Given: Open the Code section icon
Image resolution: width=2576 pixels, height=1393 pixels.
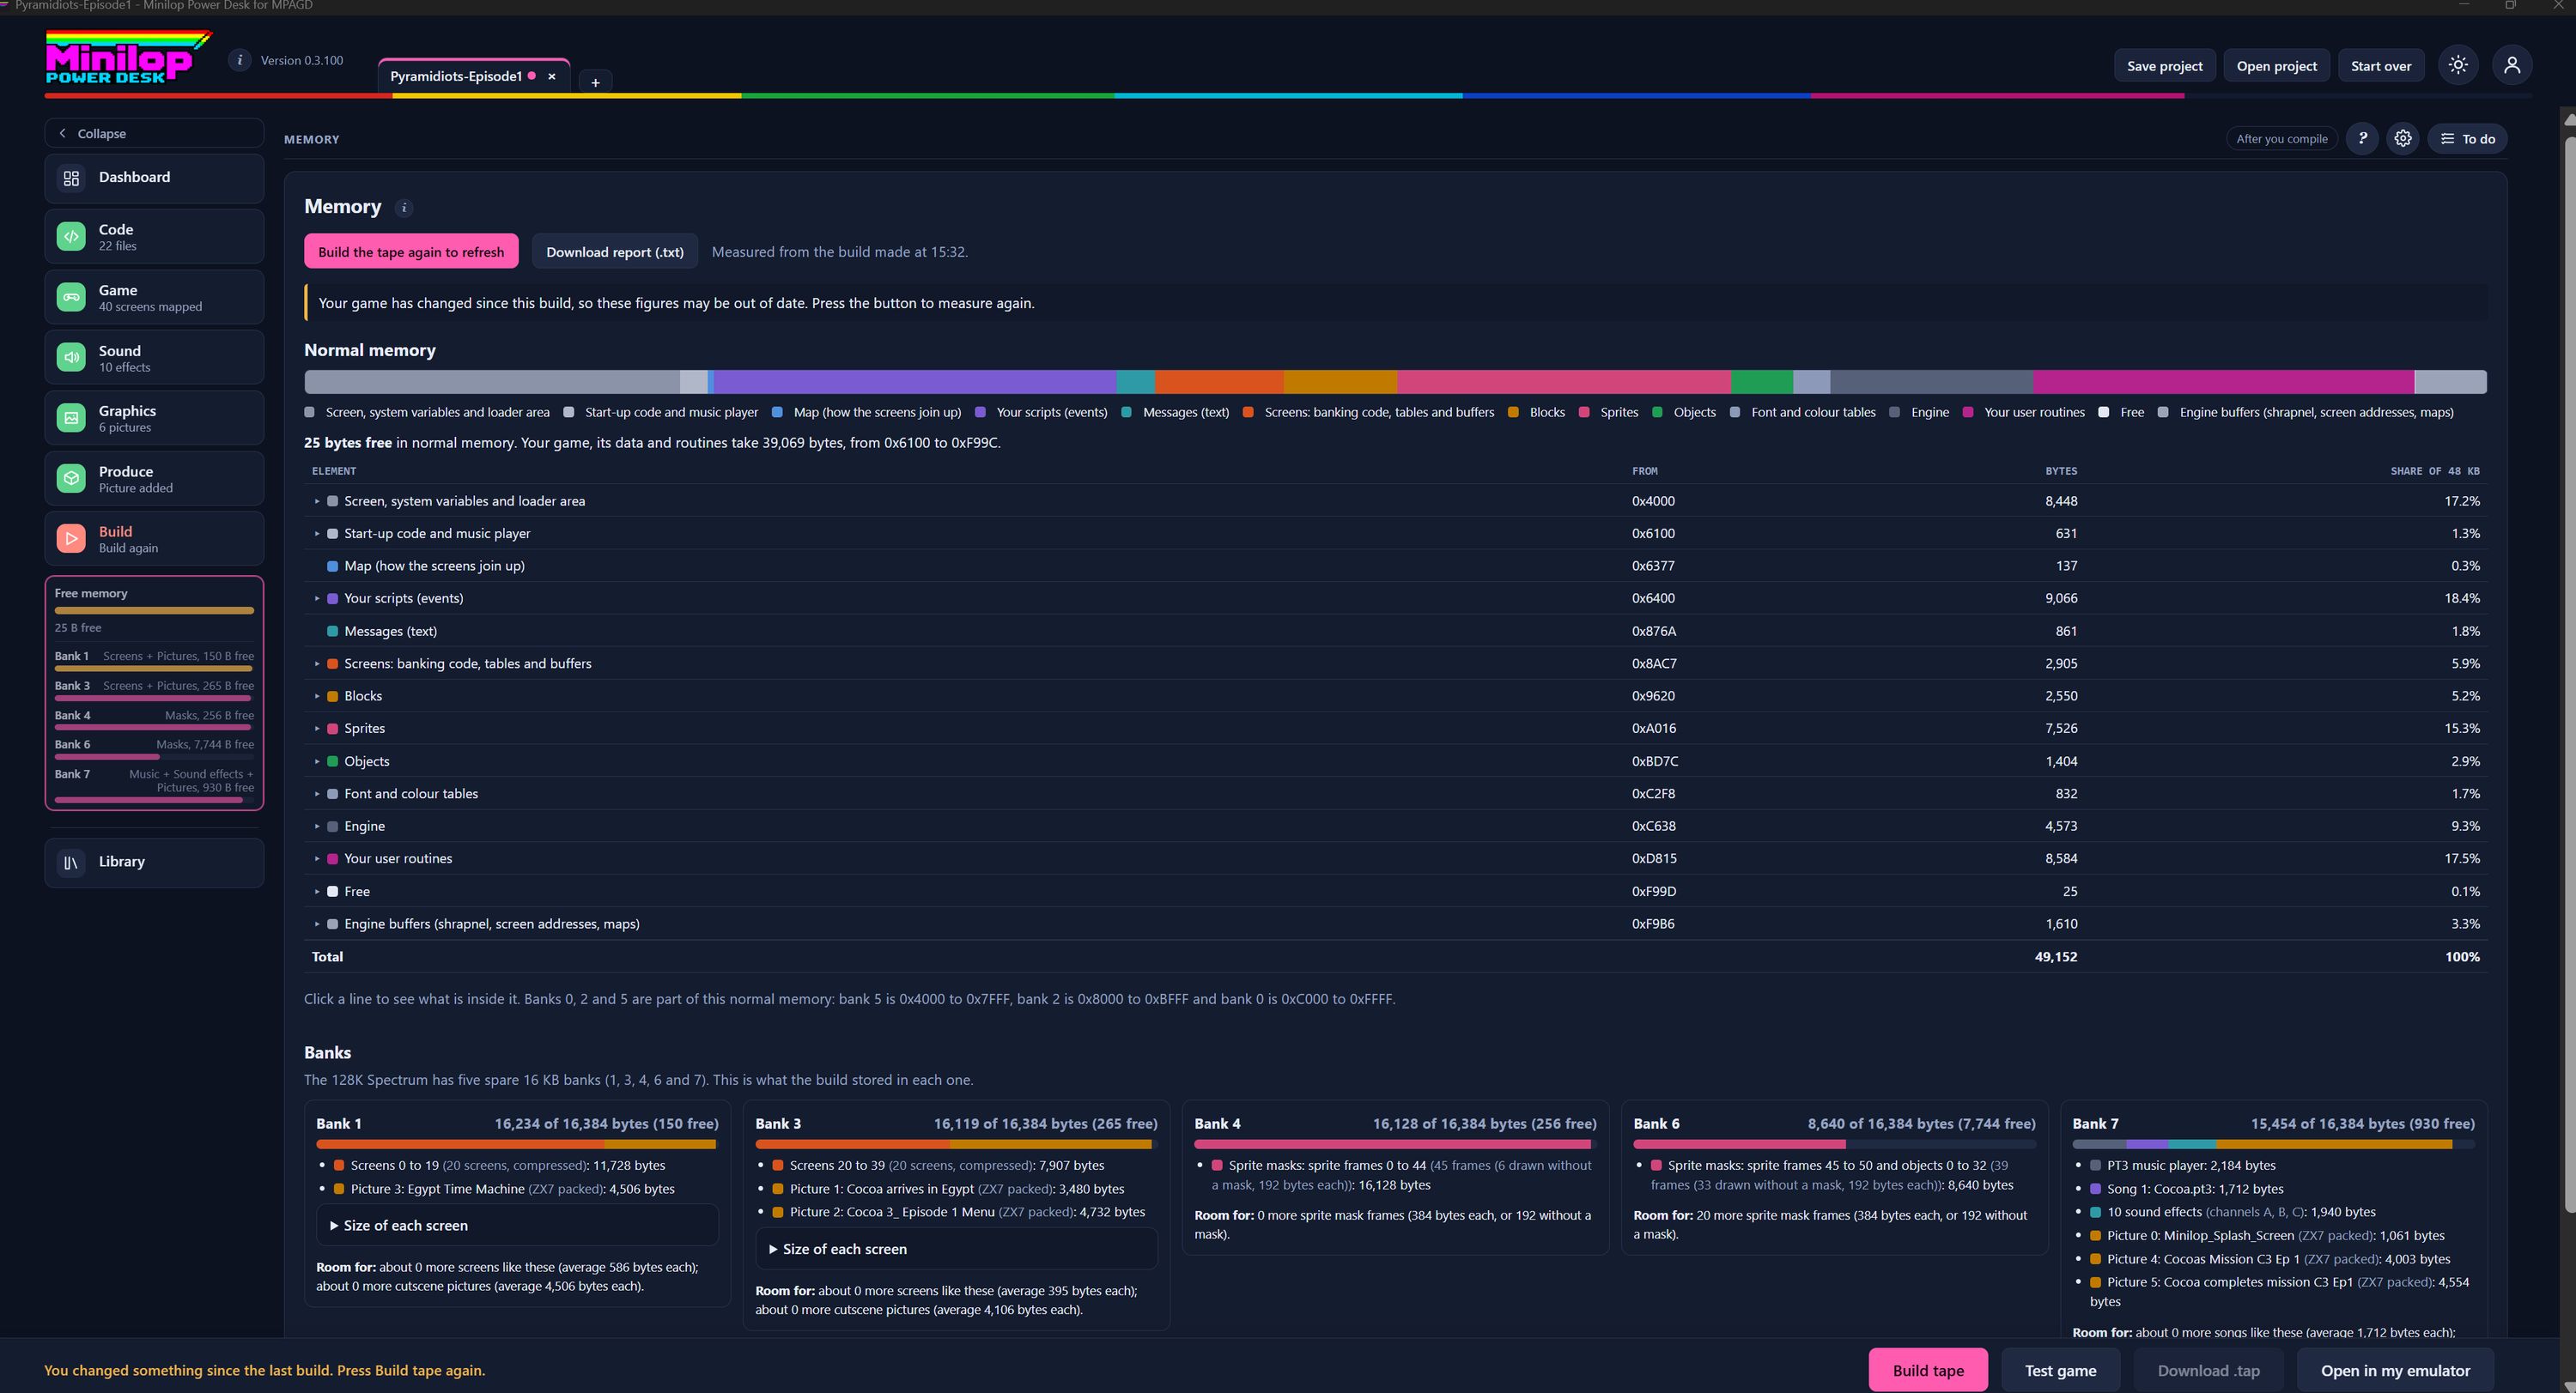Looking at the screenshot, I should click(71, 237).
